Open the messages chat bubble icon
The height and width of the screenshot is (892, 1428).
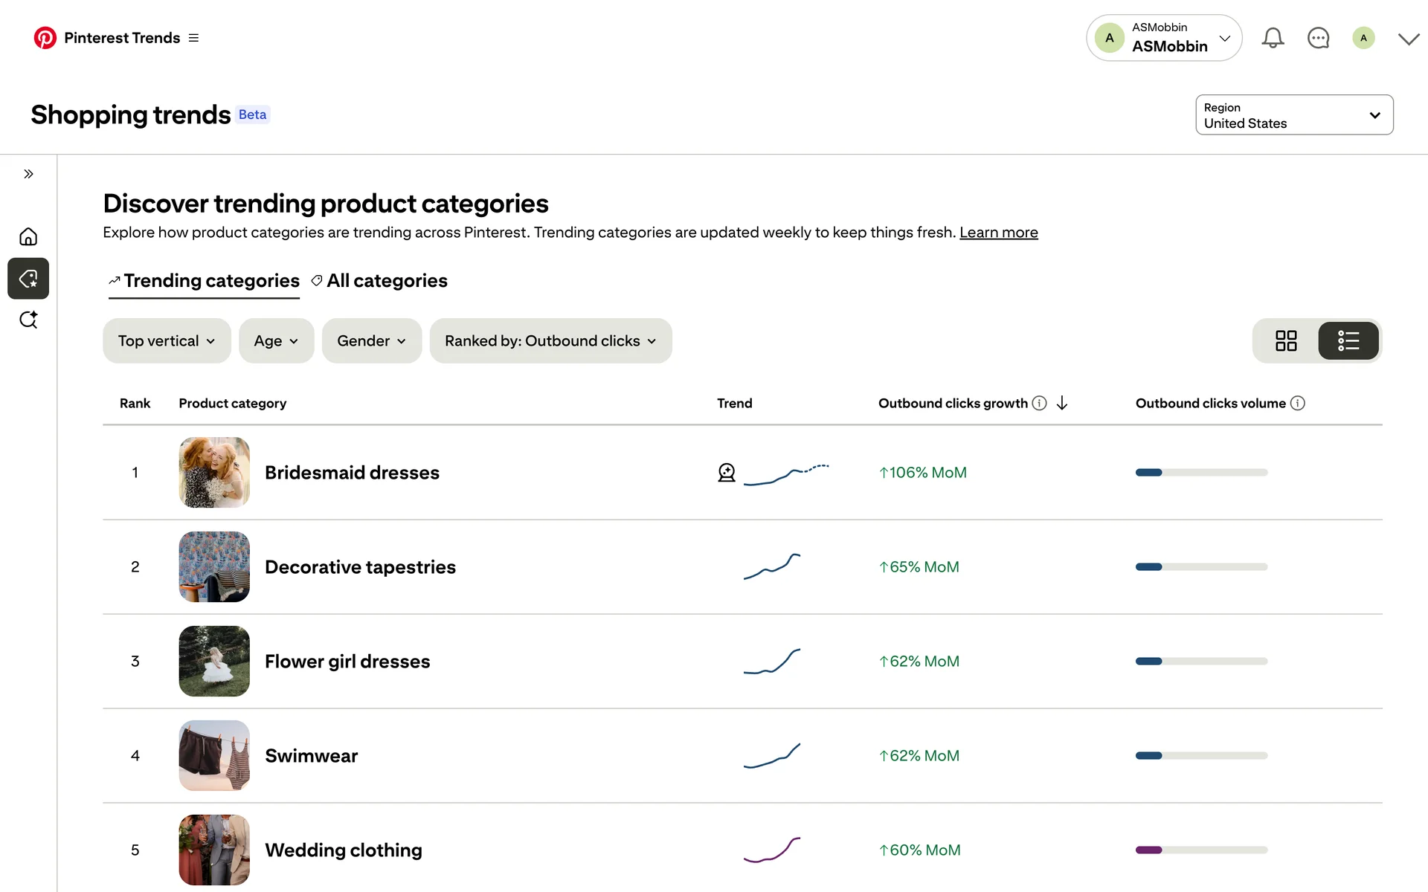[1318, 38]
